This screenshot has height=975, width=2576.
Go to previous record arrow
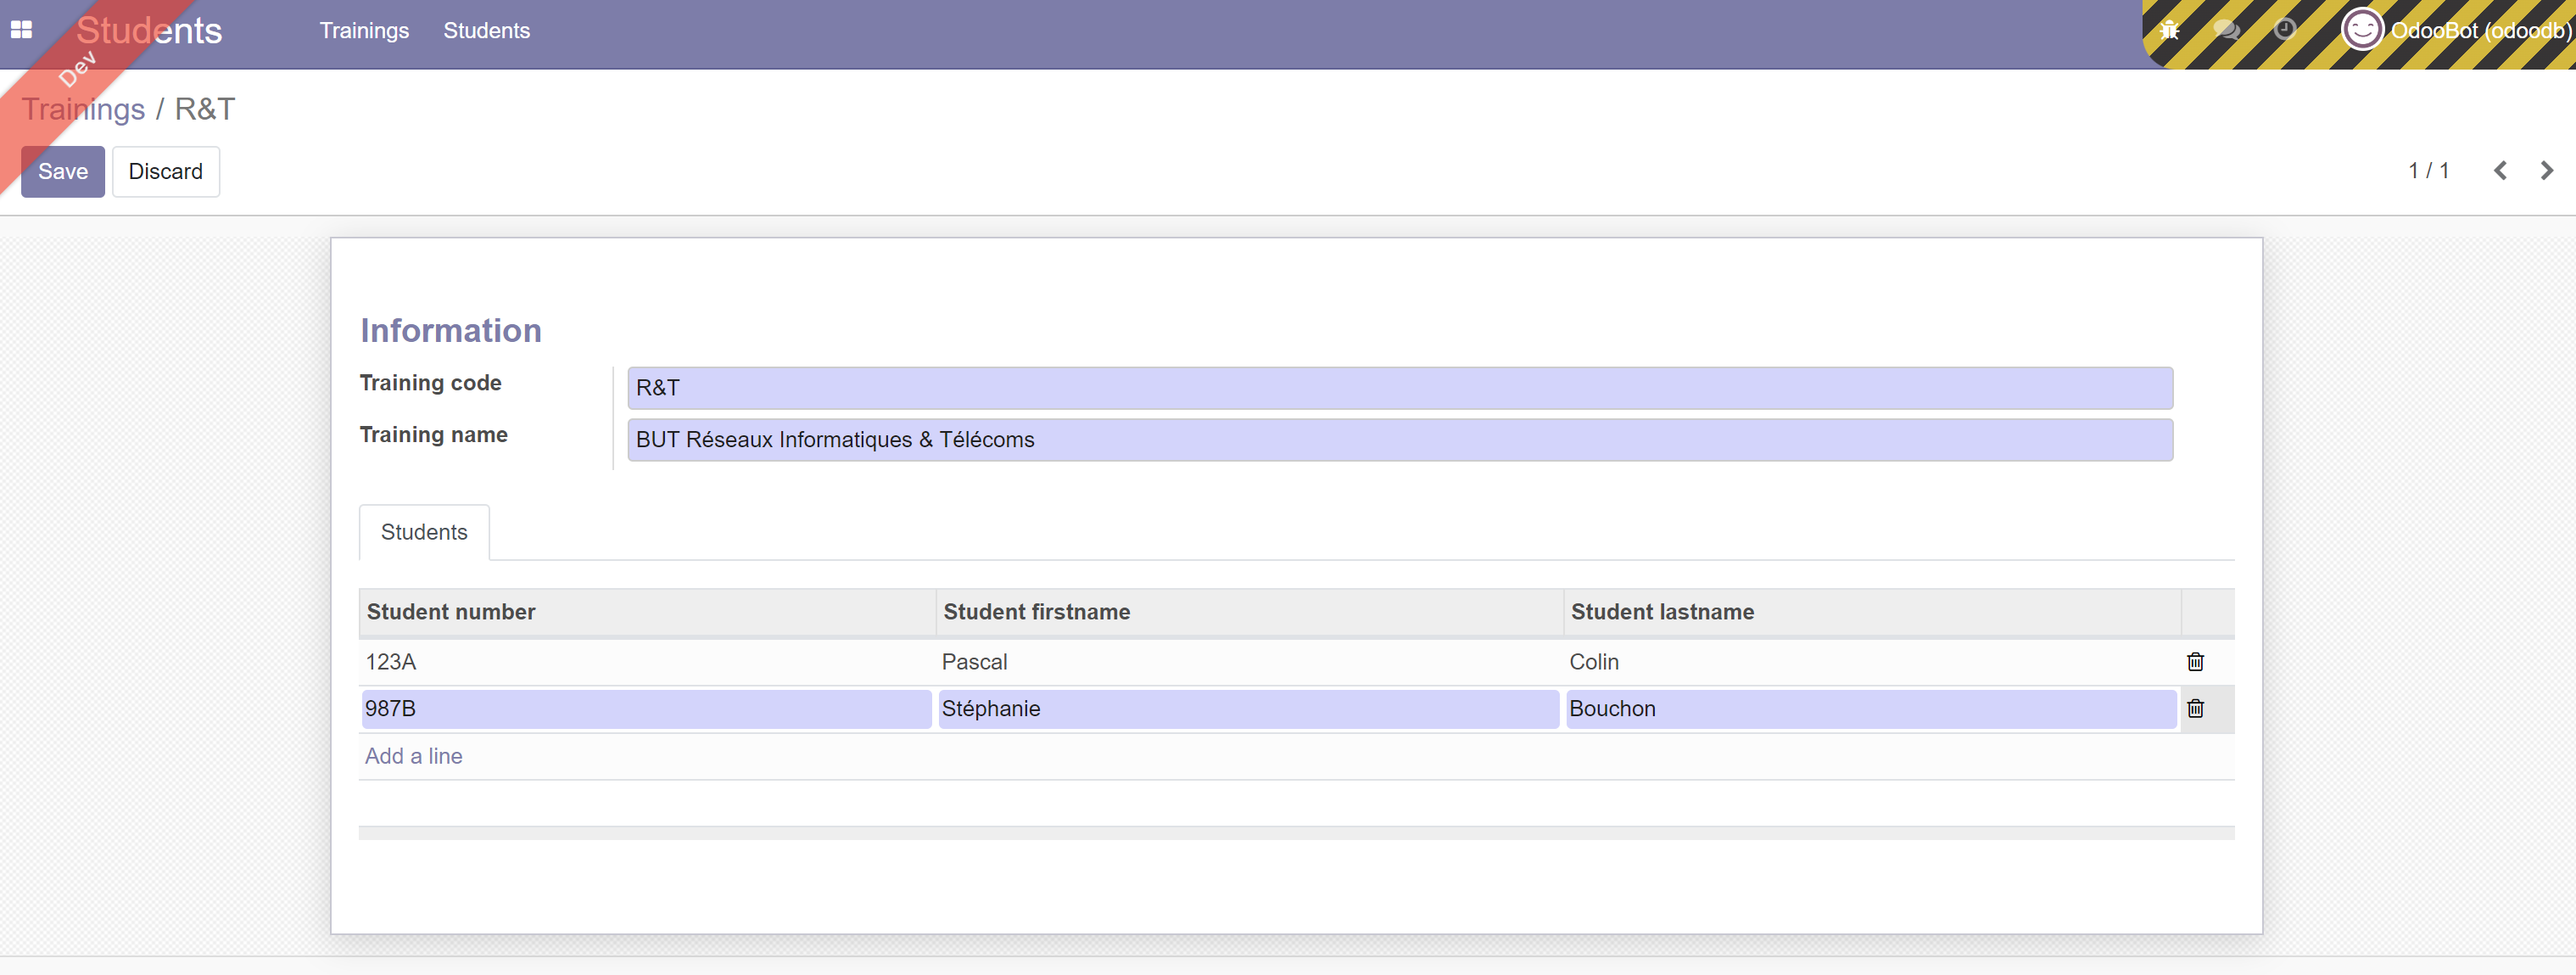click(2500, 171)
